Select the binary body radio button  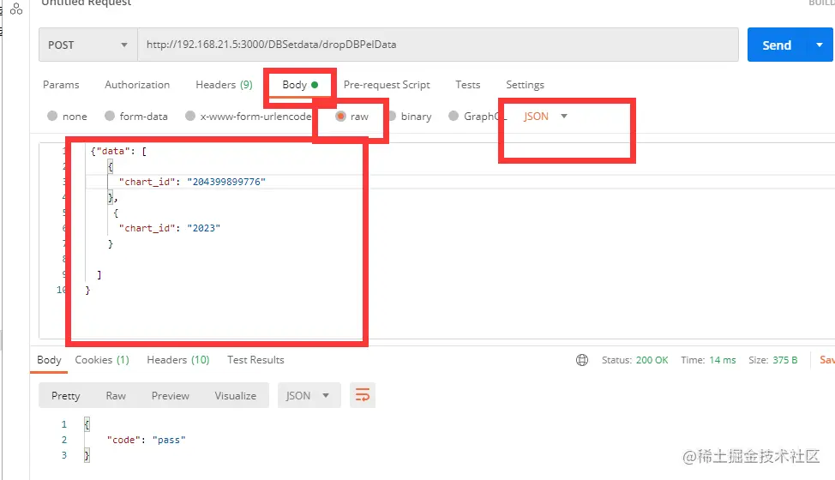click(392, 116)
